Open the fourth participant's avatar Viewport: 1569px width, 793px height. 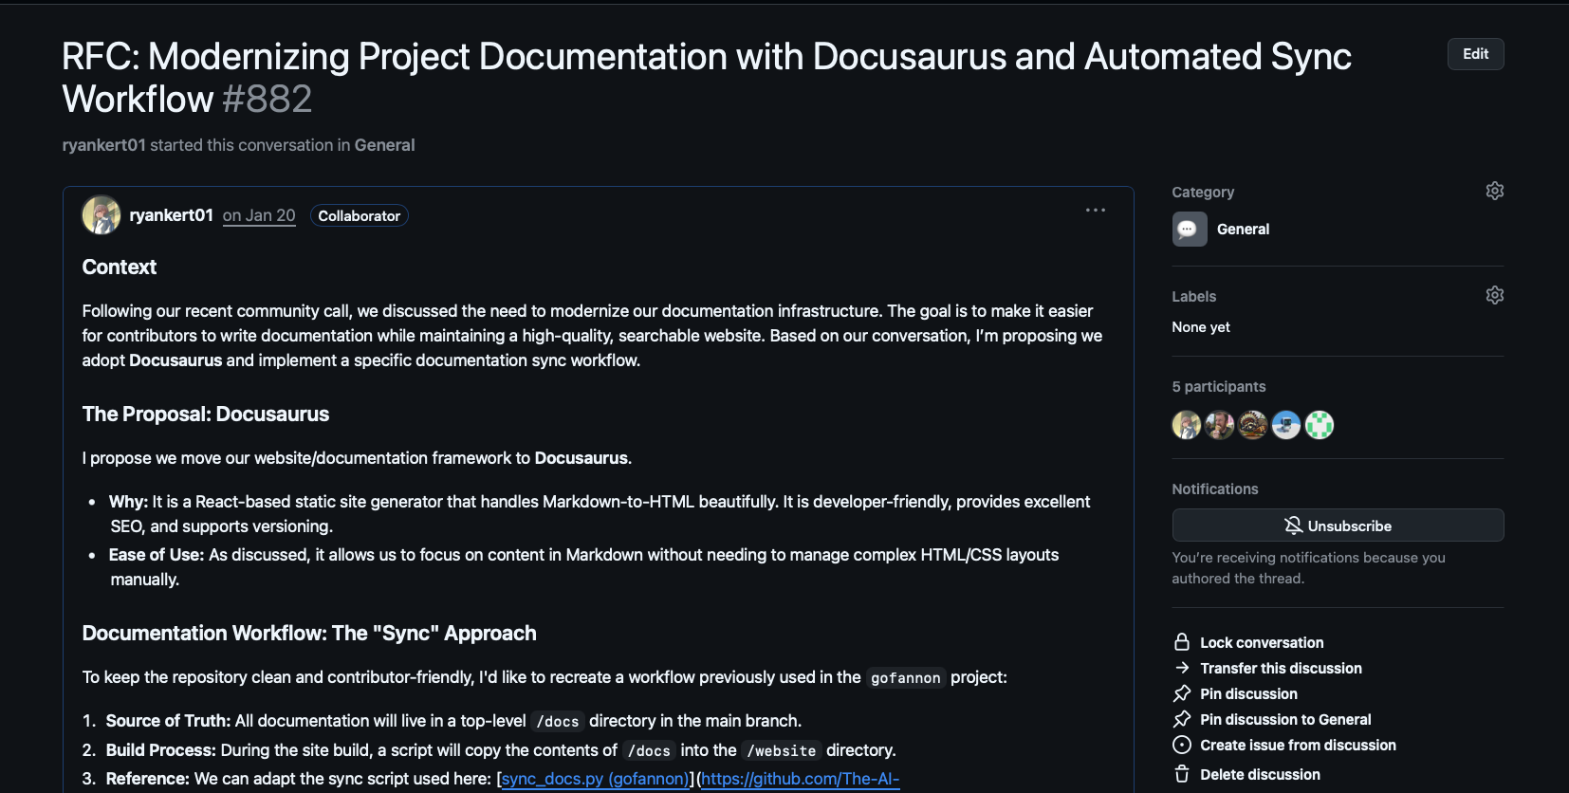[x=1285, y=425]
